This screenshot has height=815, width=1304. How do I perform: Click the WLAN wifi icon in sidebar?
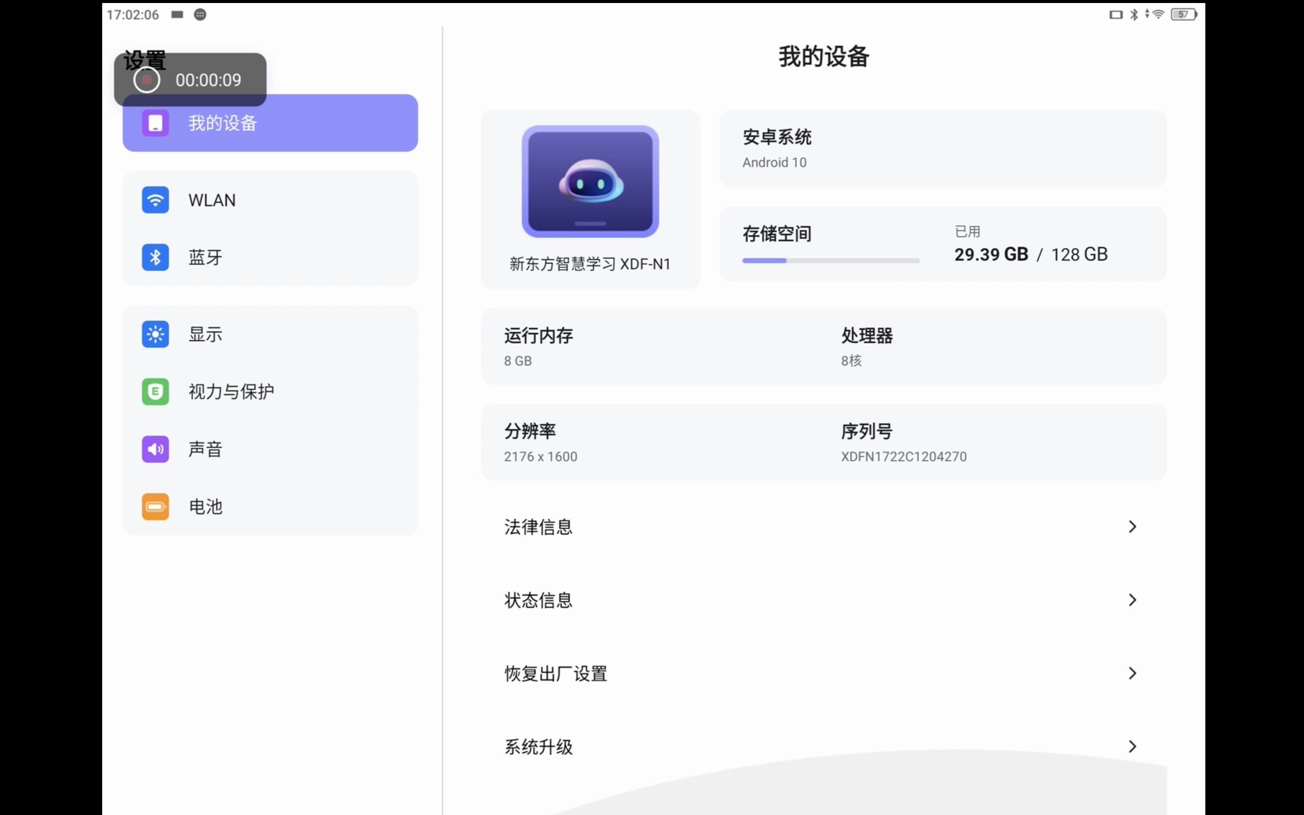click(155, 200)
